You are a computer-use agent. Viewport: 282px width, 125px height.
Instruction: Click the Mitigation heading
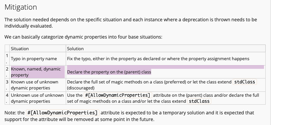pyautogui.click(x=21, y=7)
